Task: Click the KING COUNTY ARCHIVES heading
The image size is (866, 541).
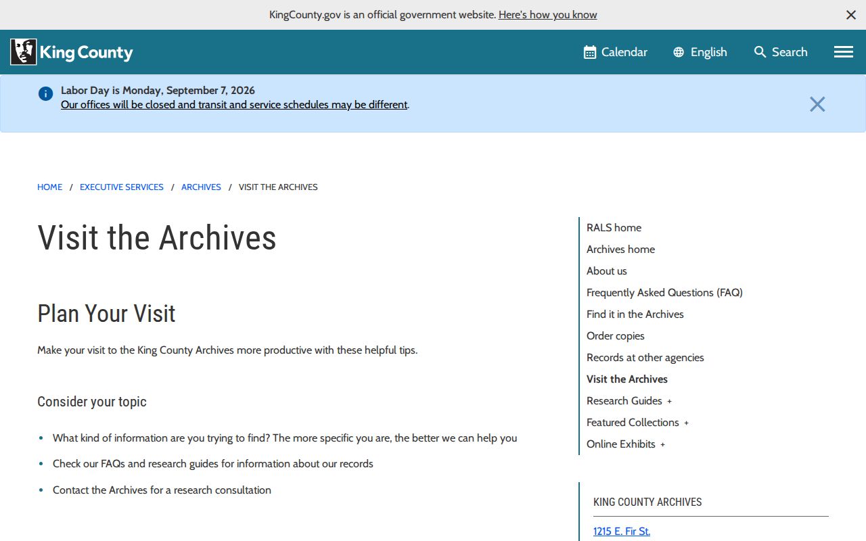Action: (x=647, y=502)
